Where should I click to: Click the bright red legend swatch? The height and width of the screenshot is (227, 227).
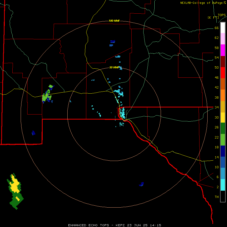[223, 73]
